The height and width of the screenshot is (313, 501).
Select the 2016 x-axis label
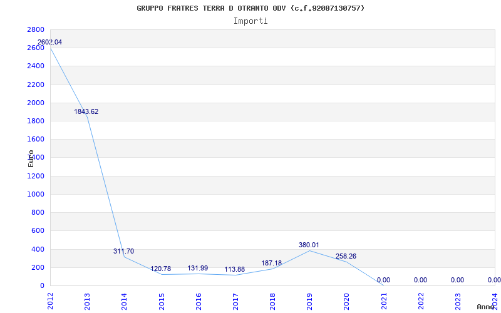[x=199, y=301]
